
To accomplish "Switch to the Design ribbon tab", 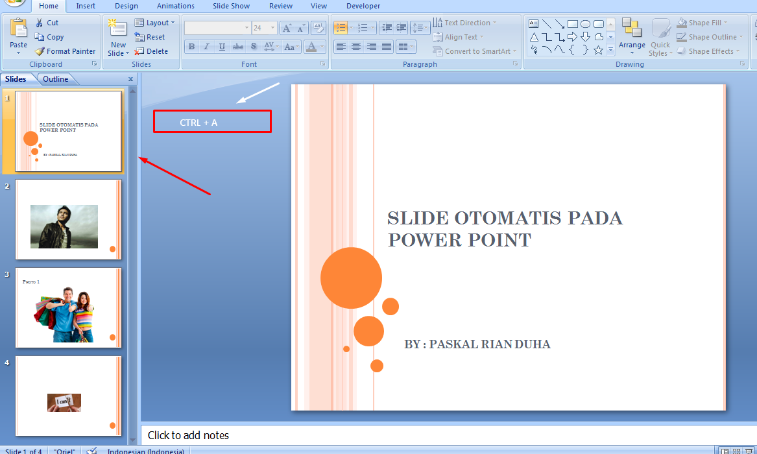I will pos(126,6).
